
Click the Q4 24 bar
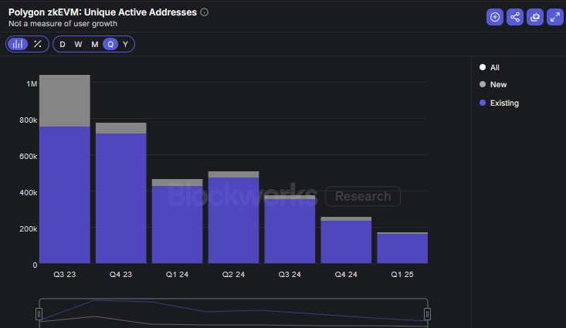[x=346, y=242]
